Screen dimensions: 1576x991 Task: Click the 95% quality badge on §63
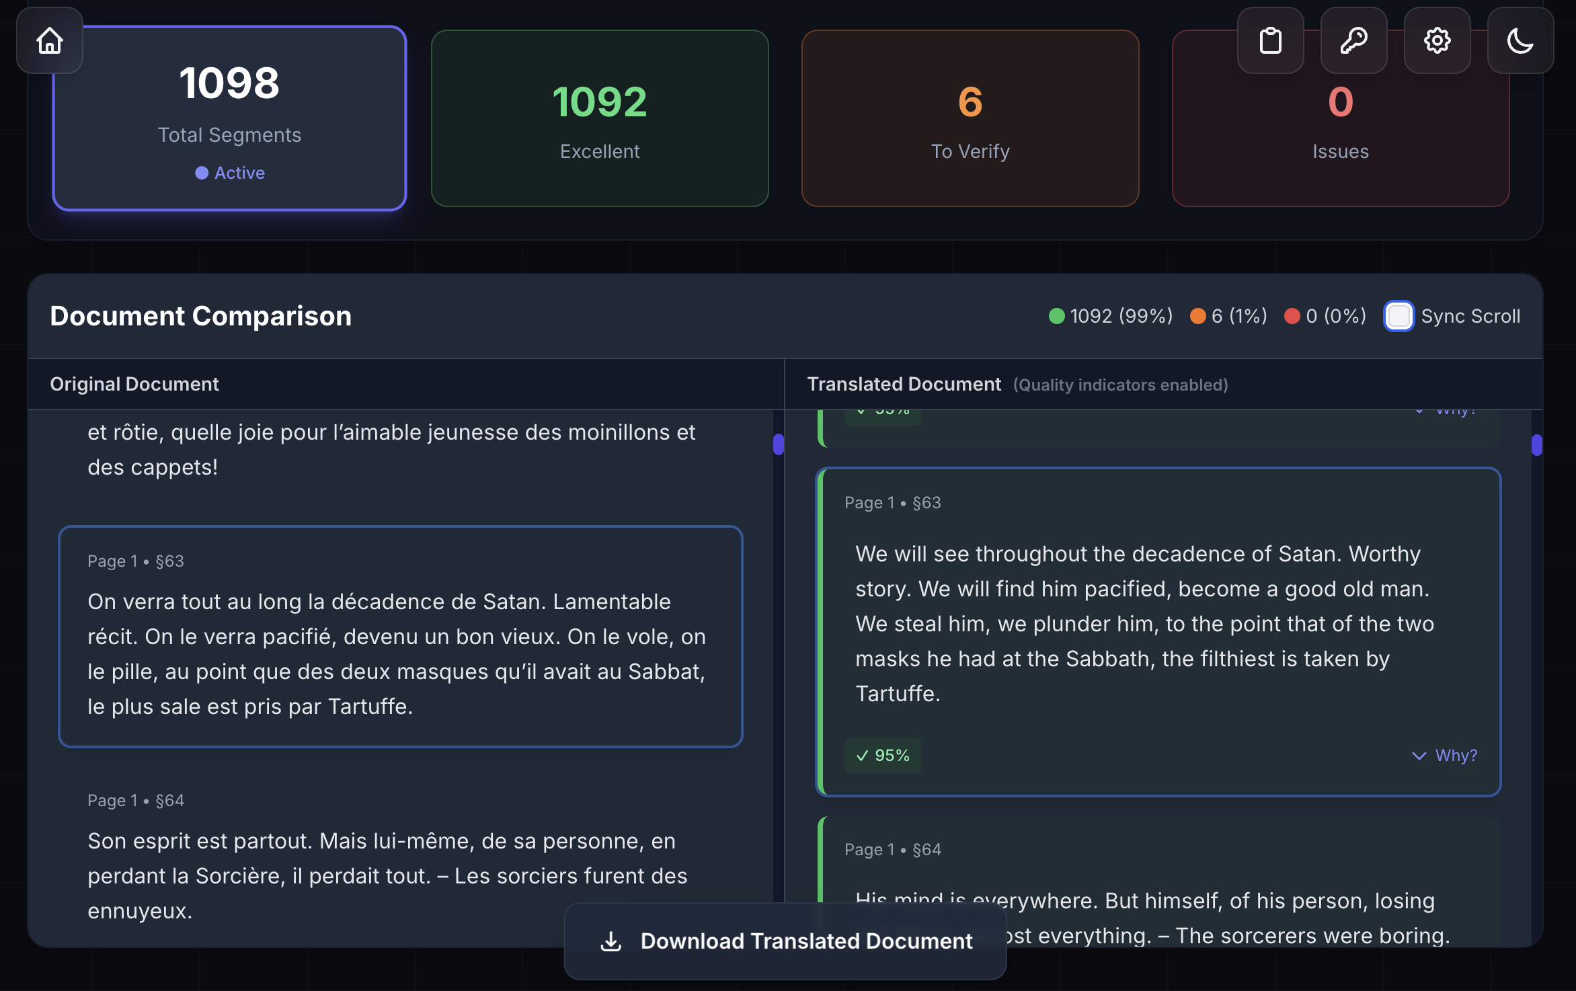pos(883,756)
